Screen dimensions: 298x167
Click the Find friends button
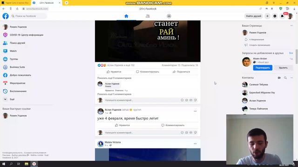click(253, 16)
